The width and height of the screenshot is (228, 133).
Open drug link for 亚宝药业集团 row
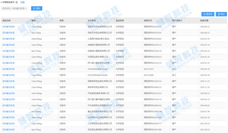pos(9,130)
